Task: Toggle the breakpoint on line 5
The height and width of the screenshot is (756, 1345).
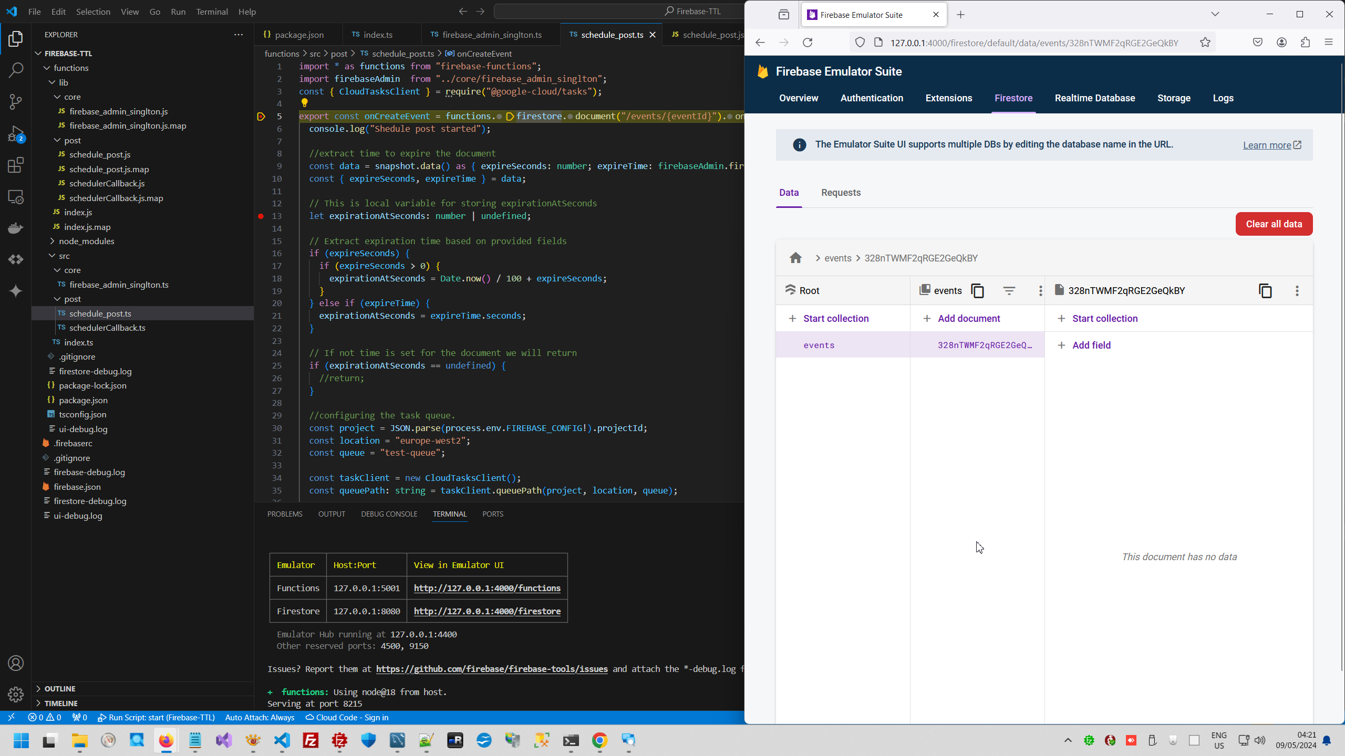Action: [x=261, y=117]
